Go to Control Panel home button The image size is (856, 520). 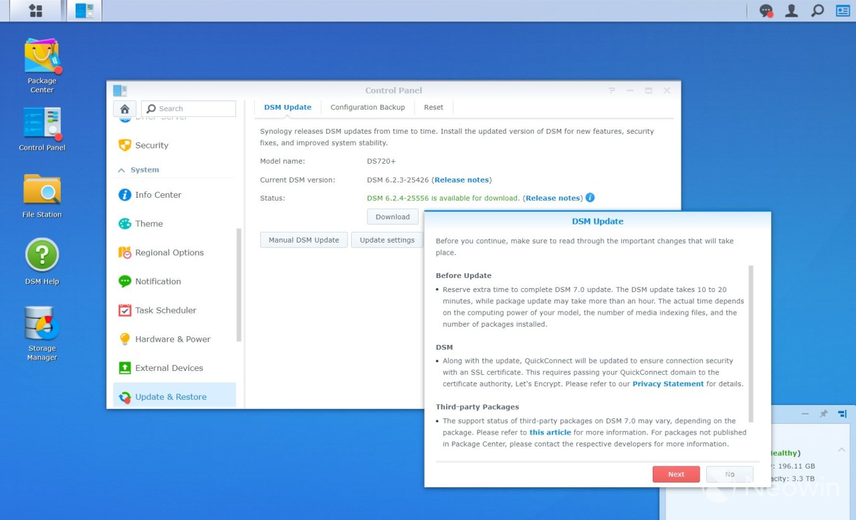coord(124,109)
